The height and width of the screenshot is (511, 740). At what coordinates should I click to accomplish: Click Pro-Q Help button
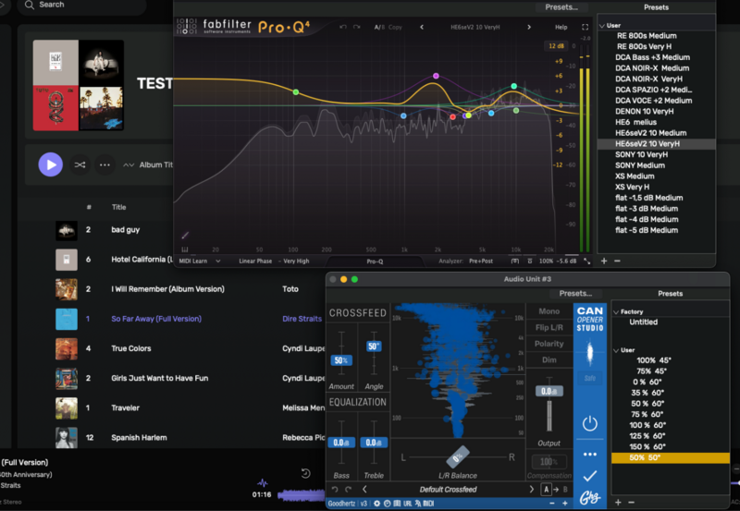point(561,28)
